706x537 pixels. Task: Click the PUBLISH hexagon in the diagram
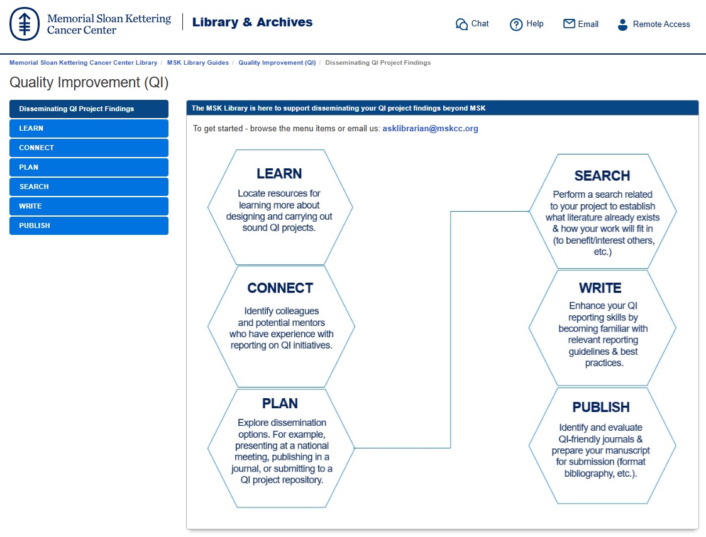(602, 446)
